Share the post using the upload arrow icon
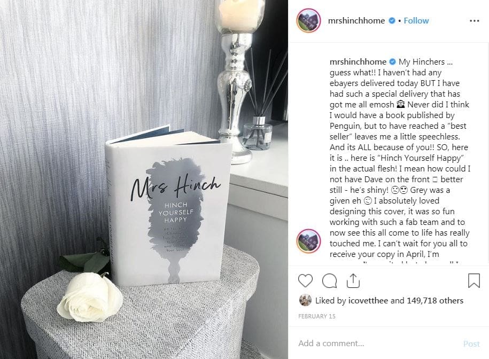Viewport: 489px width, 359px height. click(x=353, y=280)
